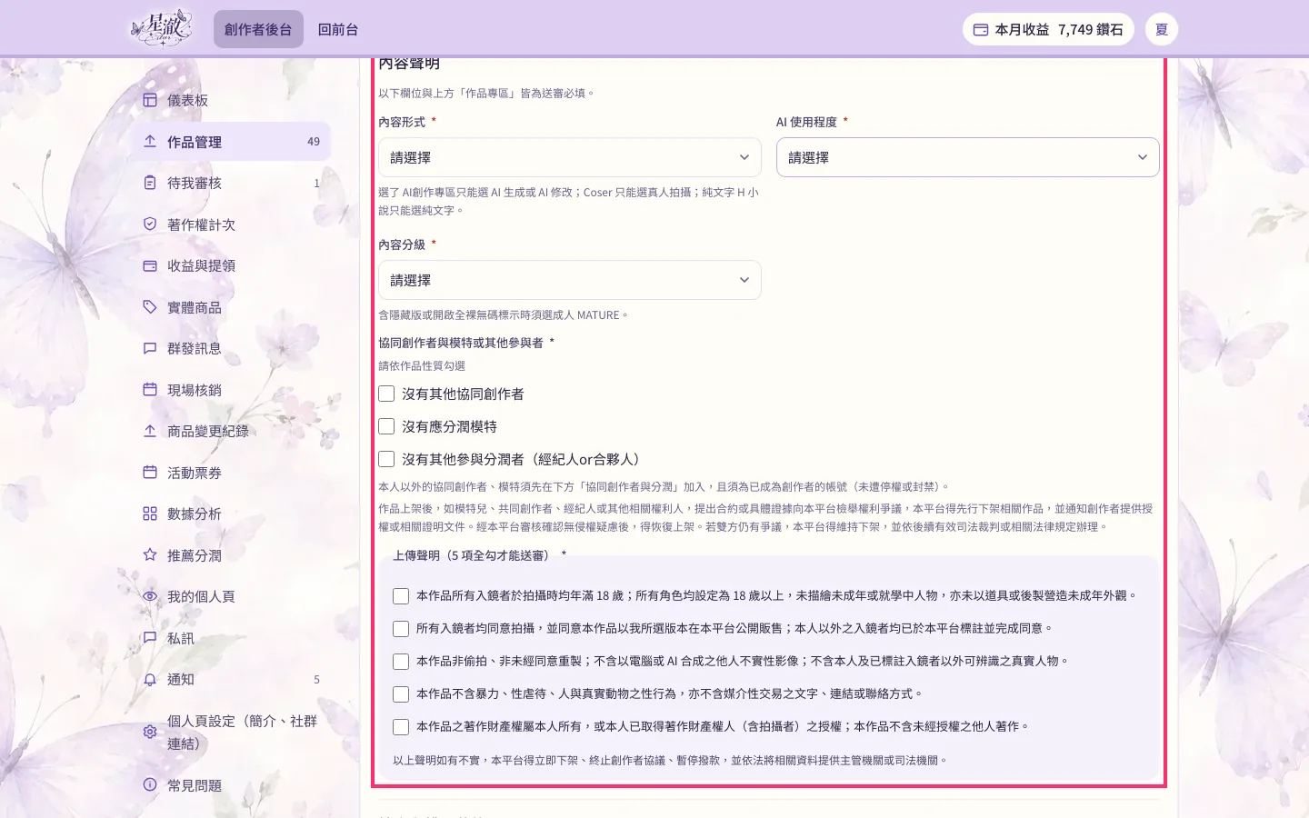Open 常見問題 in the sidebar

point(231,784)
